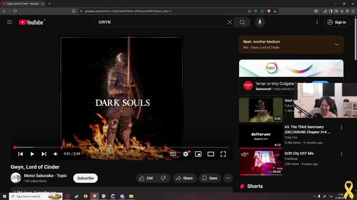Image resolution: width=357 pixels, height=200 pixels.
Task: Share this page from address bar
Action: tap(262, 11)
